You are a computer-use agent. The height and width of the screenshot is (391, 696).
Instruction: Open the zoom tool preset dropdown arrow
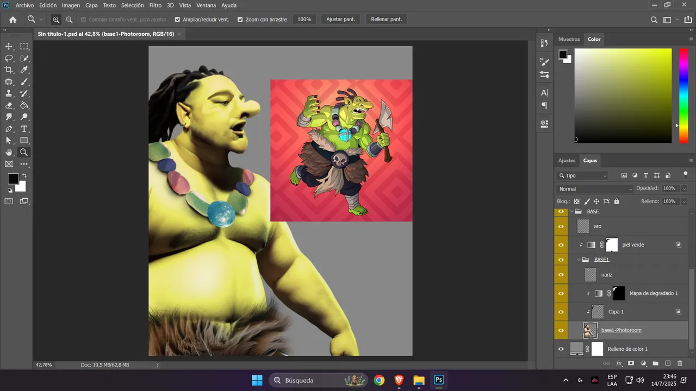41,20
